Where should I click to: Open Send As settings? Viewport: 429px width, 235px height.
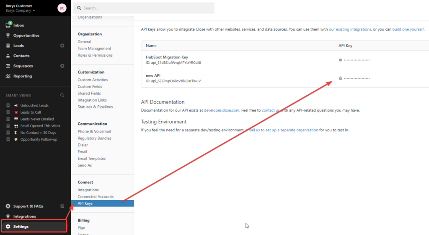85,165
